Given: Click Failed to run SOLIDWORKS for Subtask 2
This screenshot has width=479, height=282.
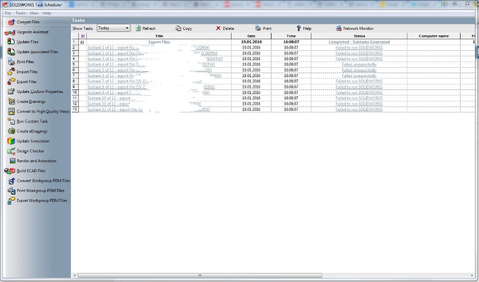Looking at the screenshot, I should (359, 53).
